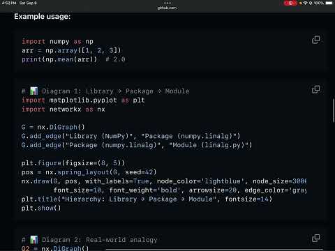This screenshot has height=251, width=335.
Task: Click the add_edge line starting 'Library (NumPy)'
Action: coord(131,136)
